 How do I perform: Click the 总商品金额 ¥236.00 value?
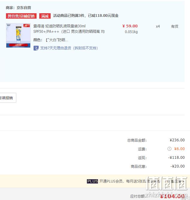(x=177, y=140)
